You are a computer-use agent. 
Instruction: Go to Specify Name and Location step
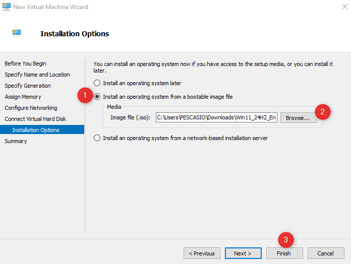[x=37, y=75]
